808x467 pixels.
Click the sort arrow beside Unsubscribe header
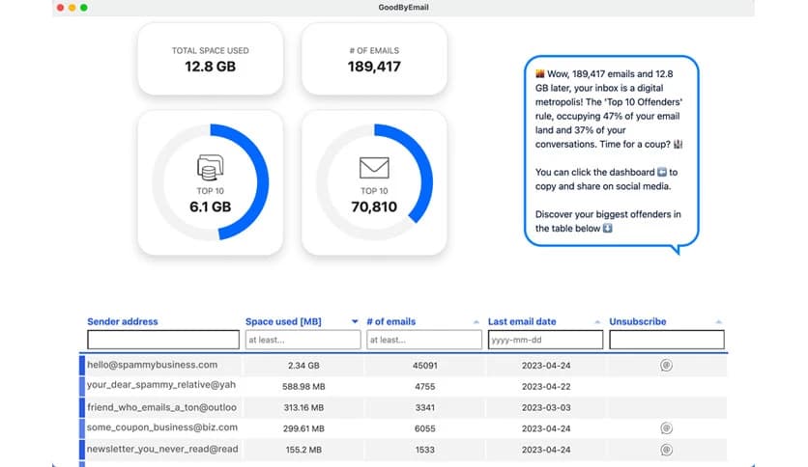718,322
